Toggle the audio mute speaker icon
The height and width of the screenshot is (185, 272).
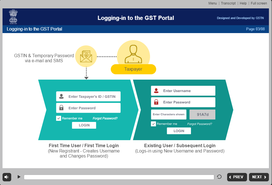pos(7,177)
